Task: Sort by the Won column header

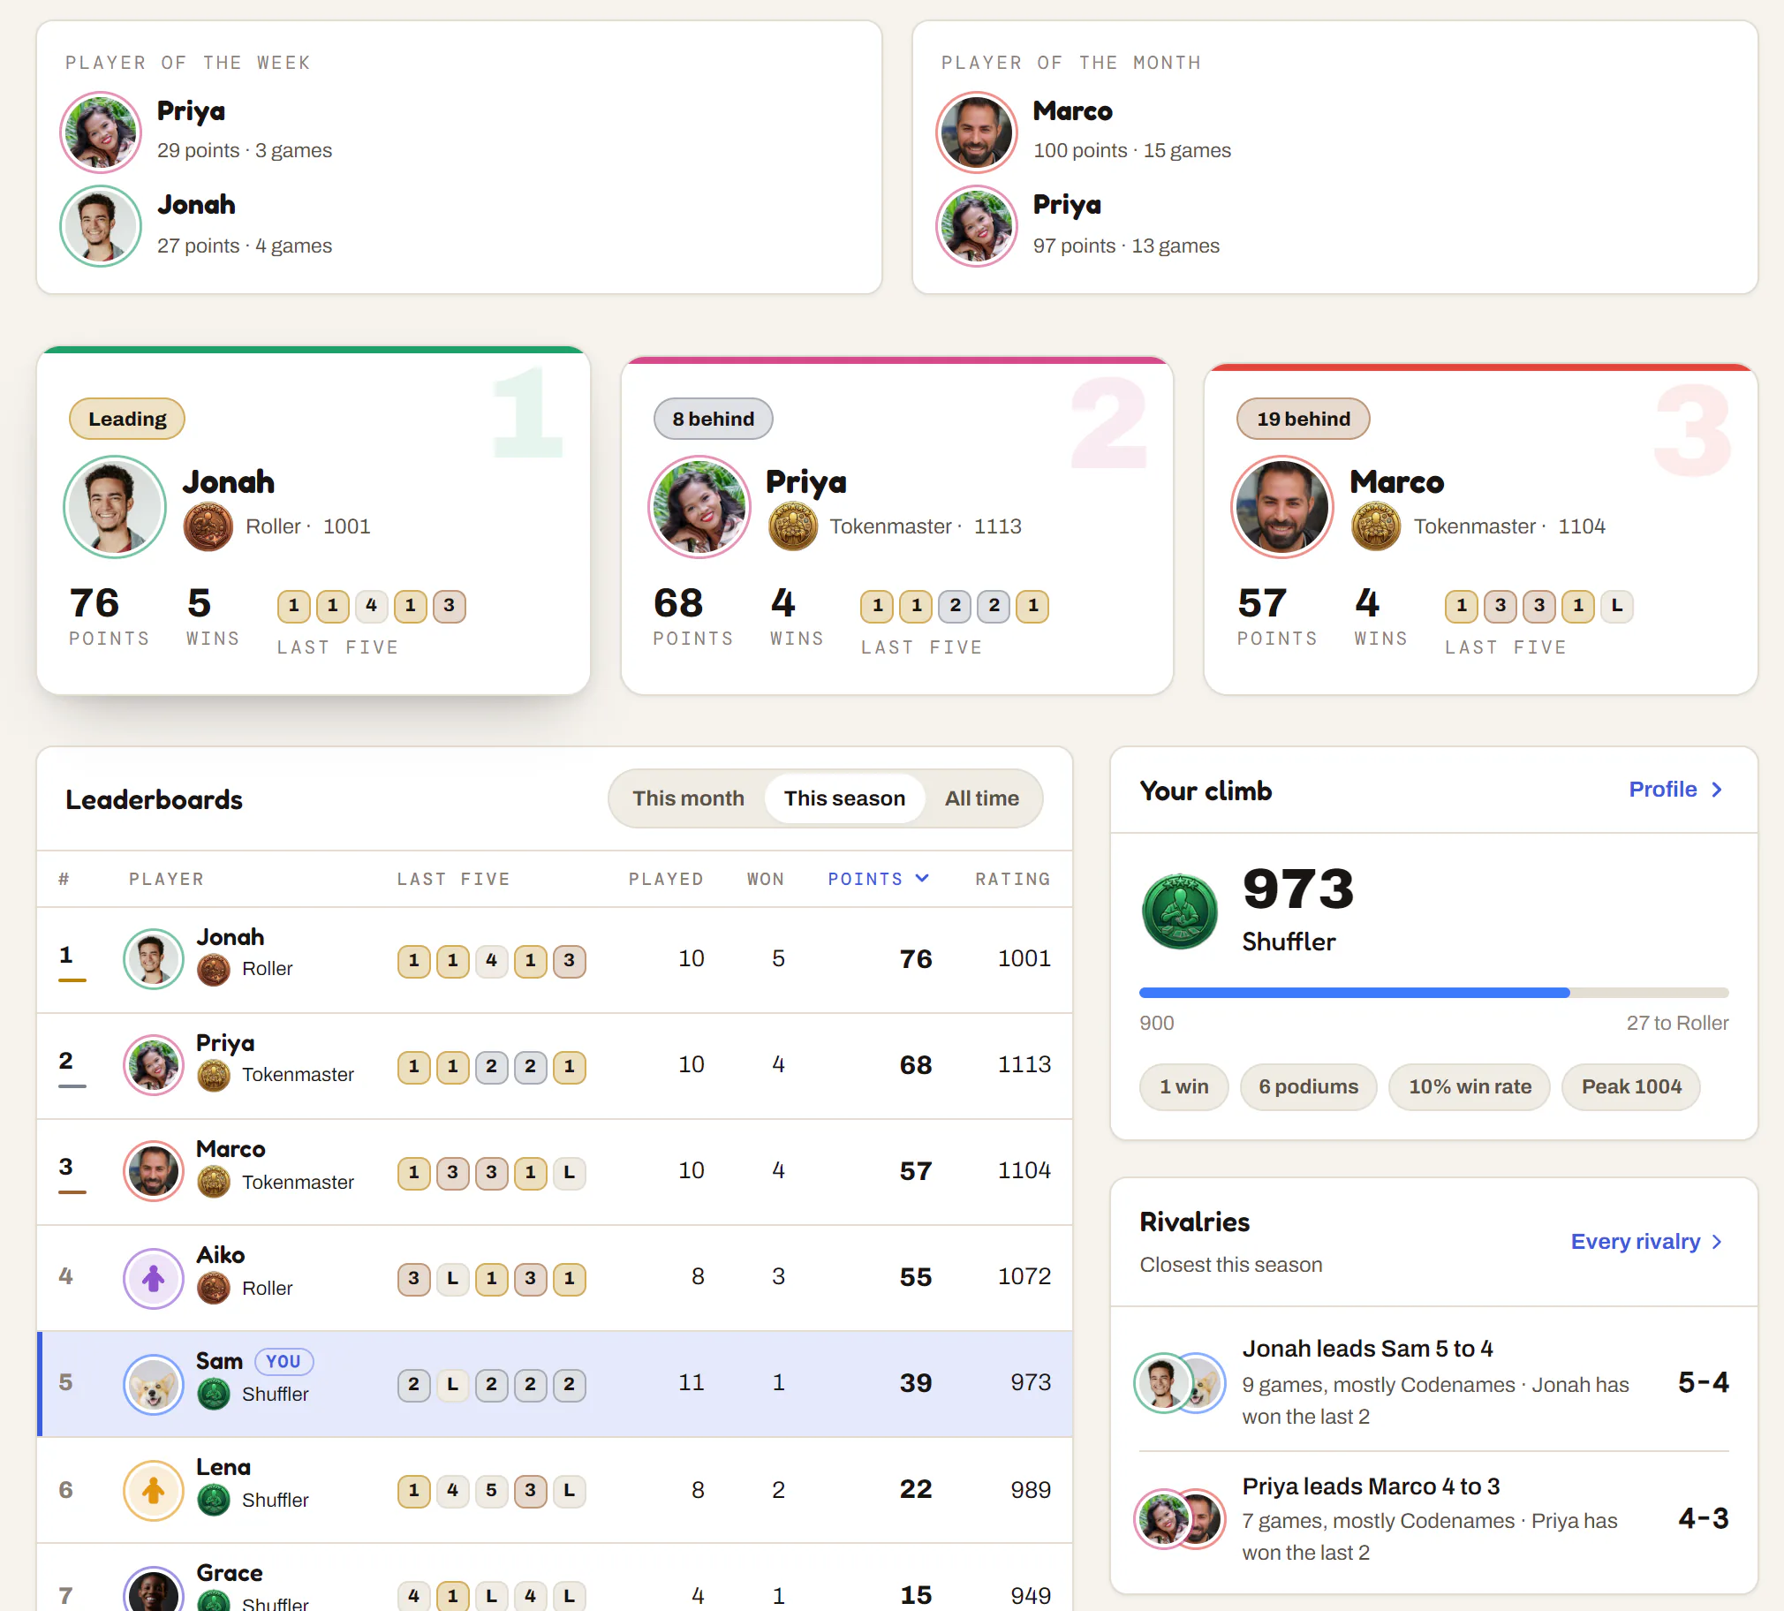Action: pyautogui.click(x=766, y=879)
